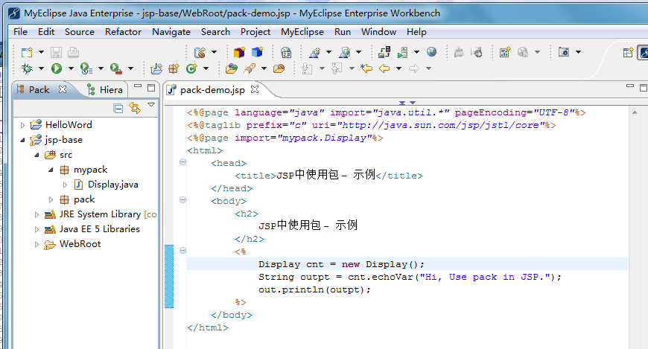Select the WebRoot folder item
648x349 pixels.
coord(80,244)
